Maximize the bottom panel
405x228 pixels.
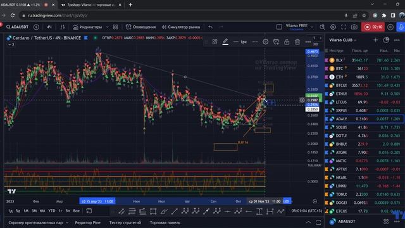coord(318,222)
